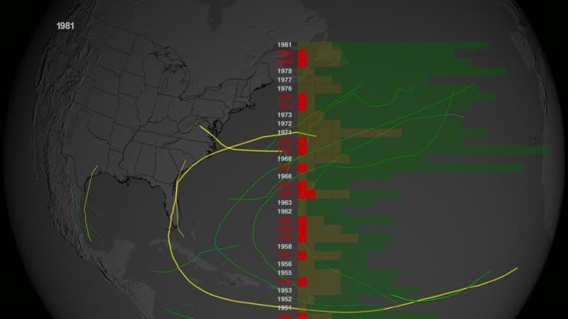Screen dimensions: 568x319
Task: Click the red square beside year 1954
Action: pos(302,281)
